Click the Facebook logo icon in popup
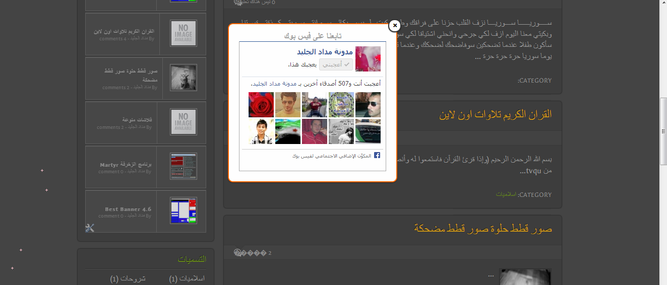This screenshot has width=667, height=285. tap(377, 156)
